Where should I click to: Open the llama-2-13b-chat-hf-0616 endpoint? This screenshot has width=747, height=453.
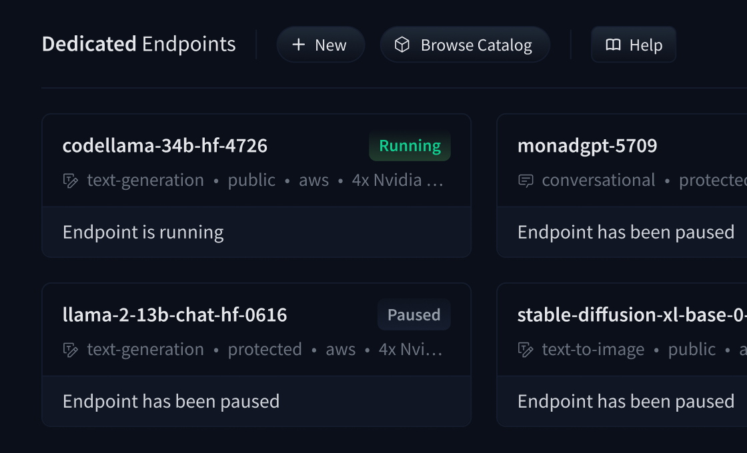(174, 314)
